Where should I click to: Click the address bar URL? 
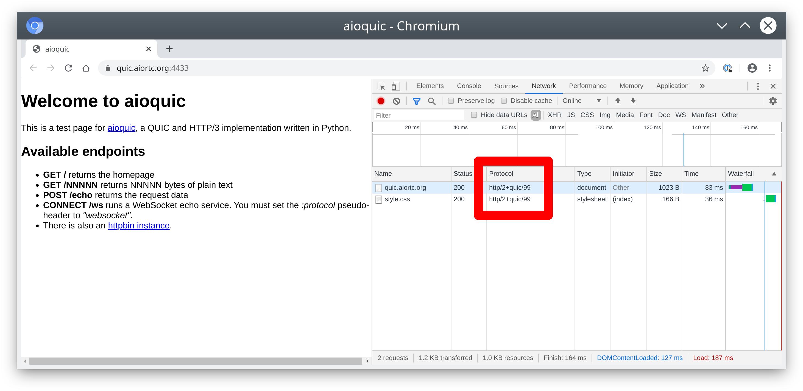tap(152, 68)
